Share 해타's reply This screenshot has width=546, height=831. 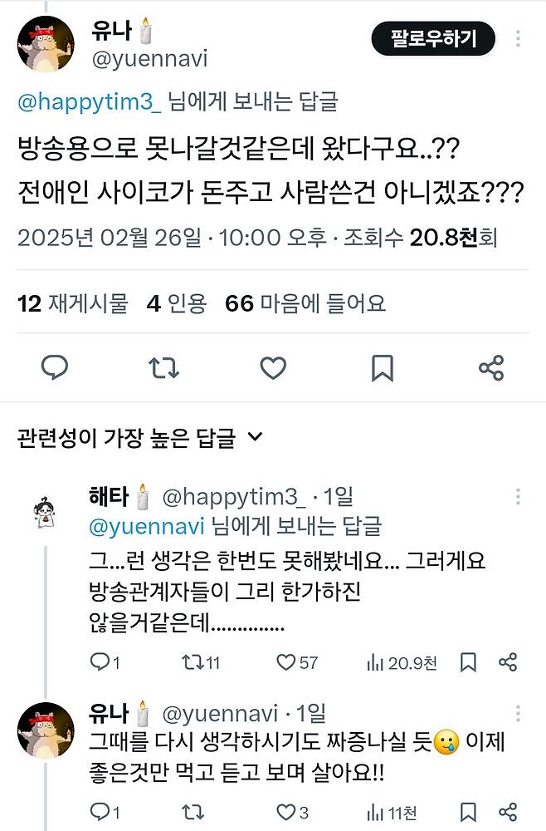(508, 662)
